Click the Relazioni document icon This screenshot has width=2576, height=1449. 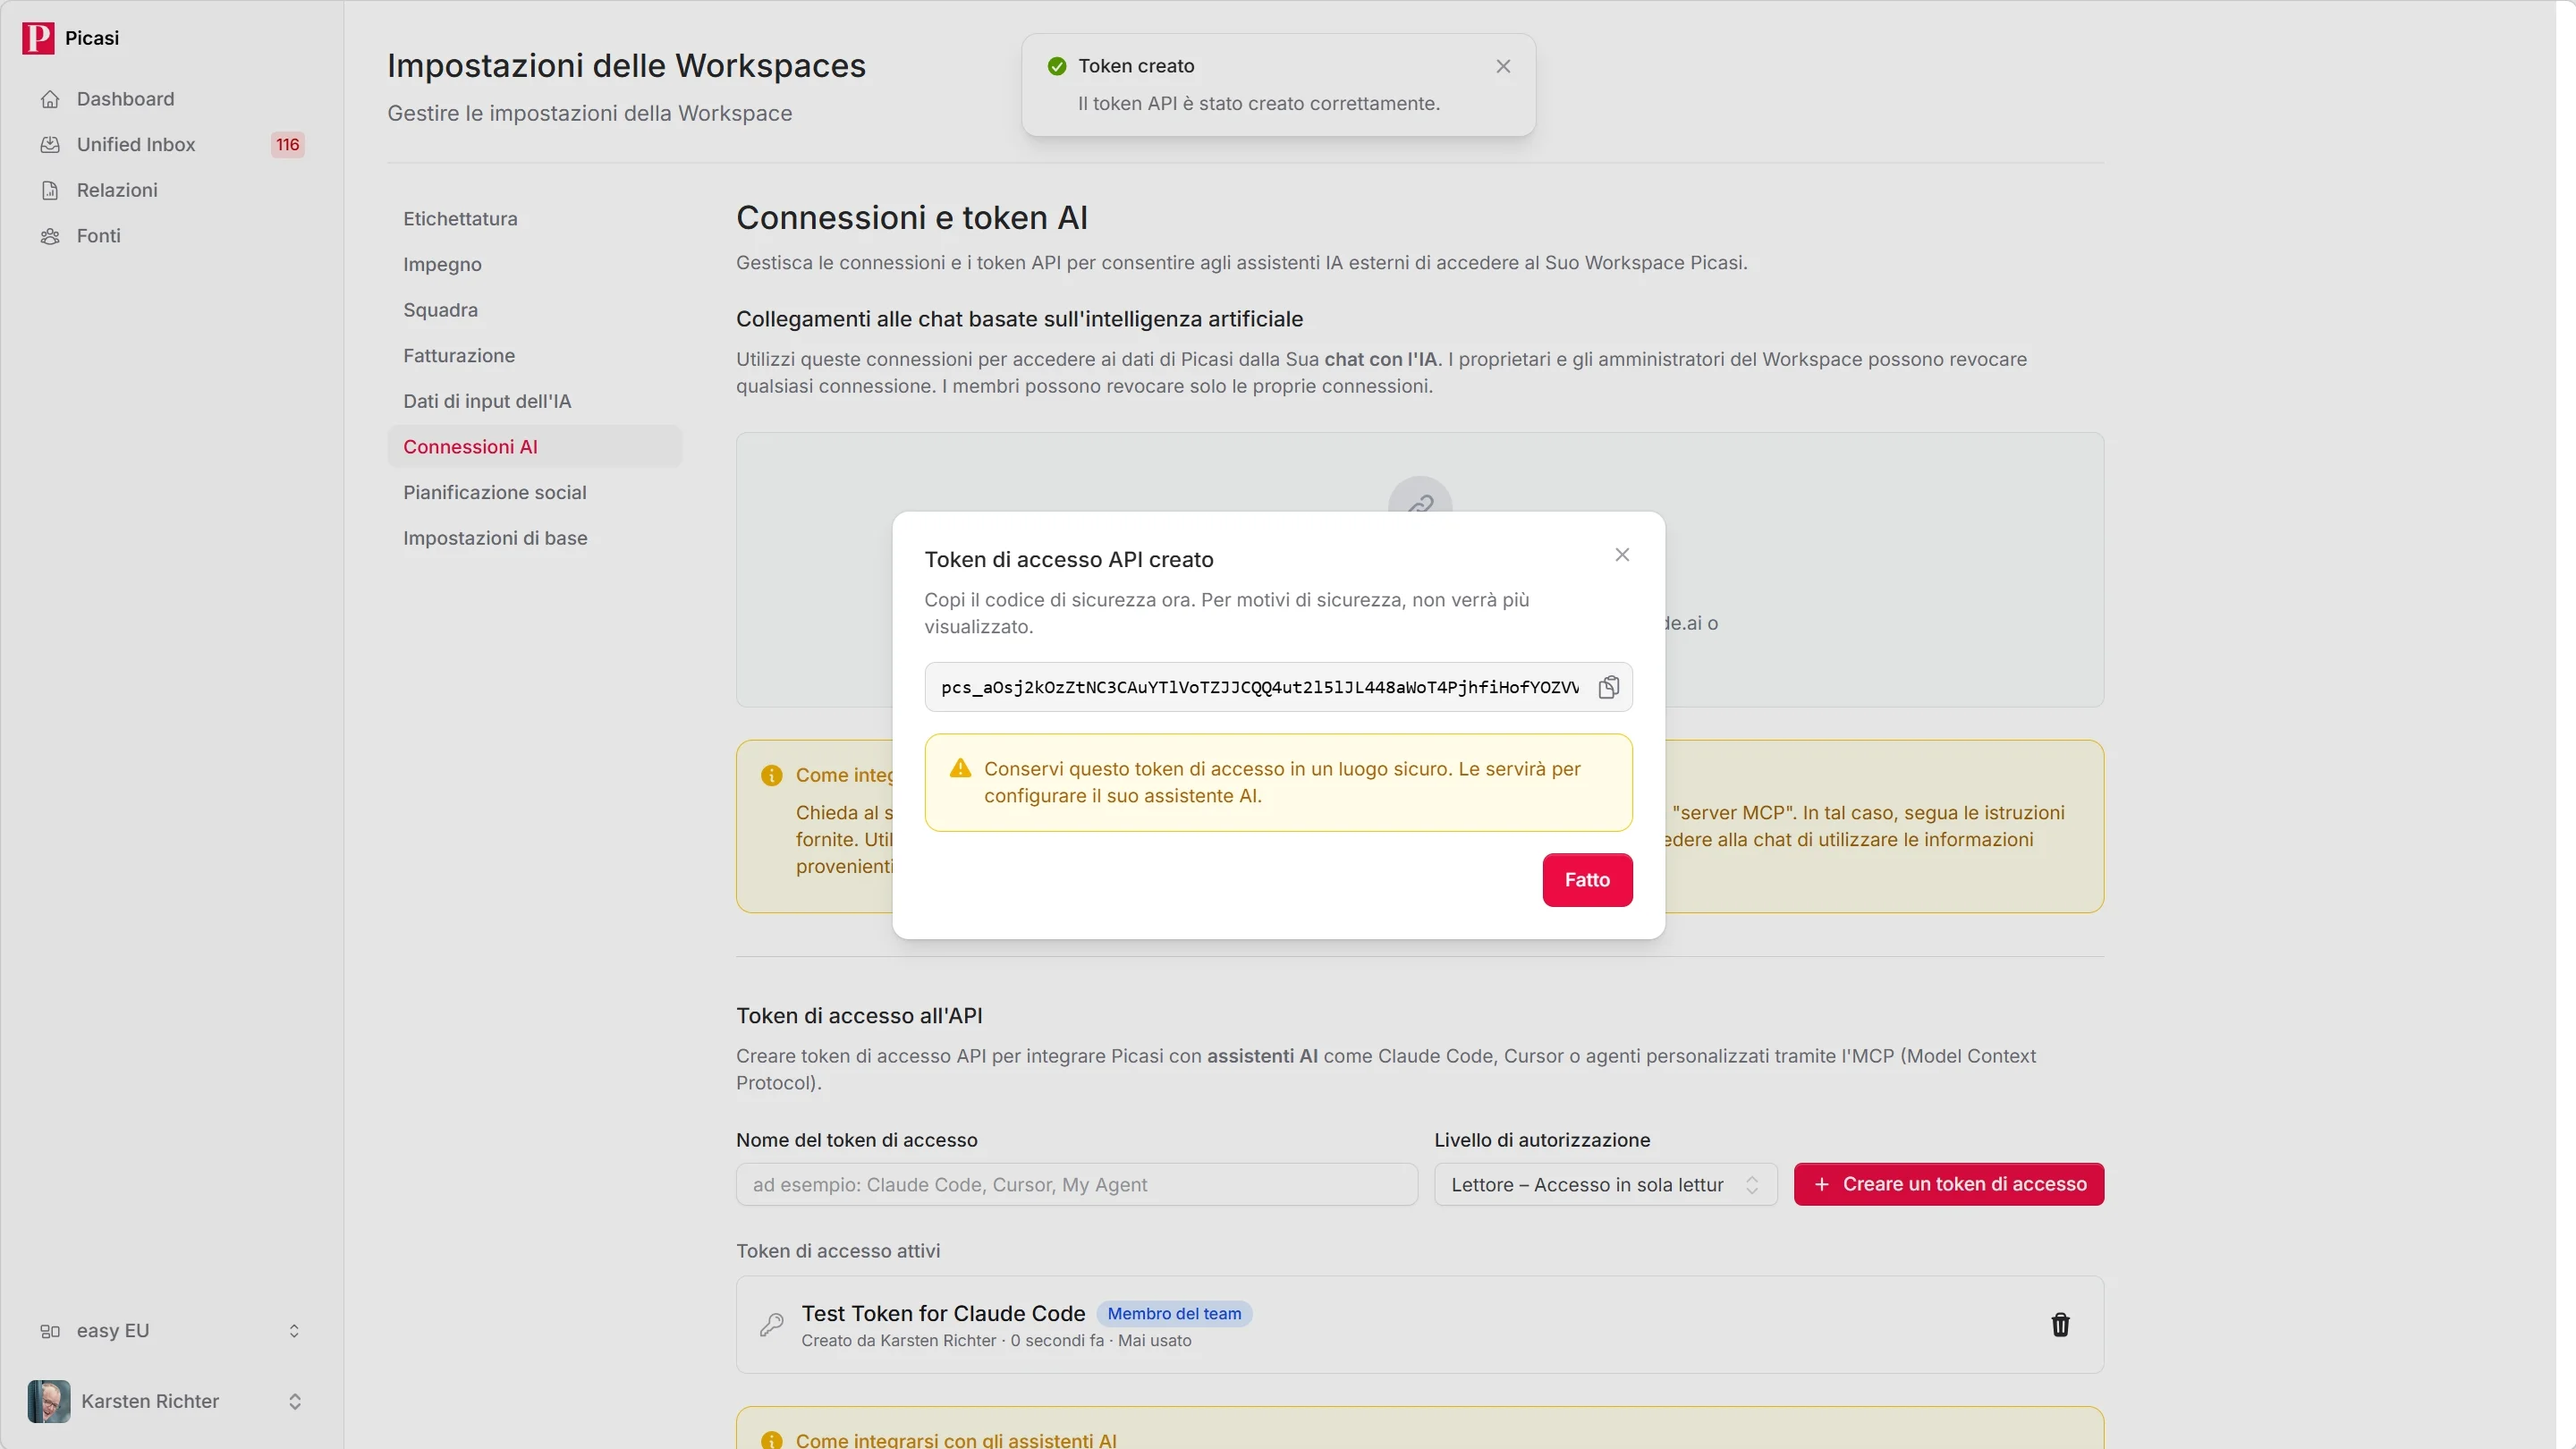[x=50, y=190]
